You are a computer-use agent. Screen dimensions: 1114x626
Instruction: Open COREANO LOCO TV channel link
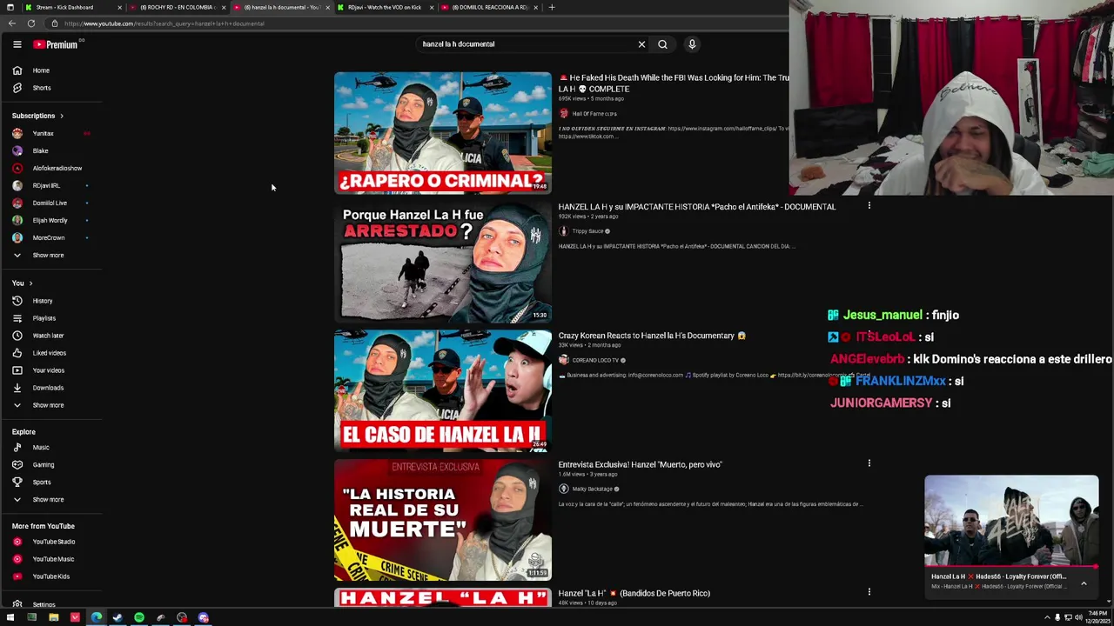595,360
